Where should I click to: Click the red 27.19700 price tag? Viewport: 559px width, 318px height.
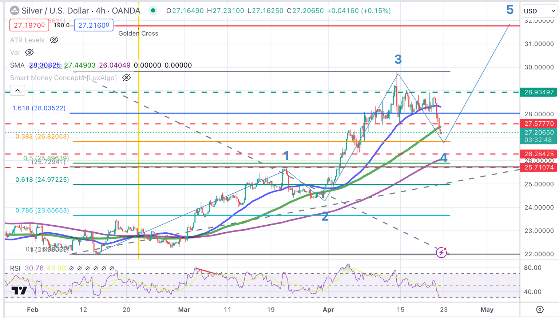[x=29, y=25]
